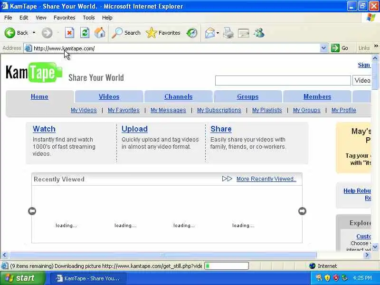Open the Windows Start button
The height and width of the screenshot is (285, 380).
coord(22,278)
